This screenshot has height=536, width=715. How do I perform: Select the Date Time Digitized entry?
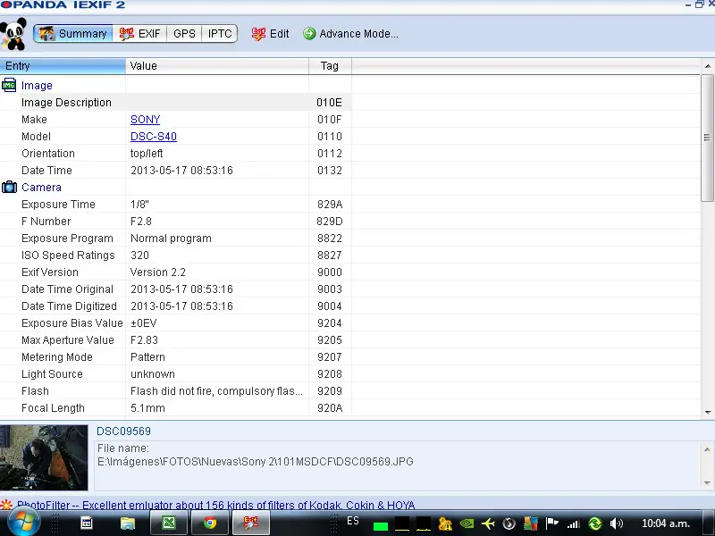tap(69, 306)
